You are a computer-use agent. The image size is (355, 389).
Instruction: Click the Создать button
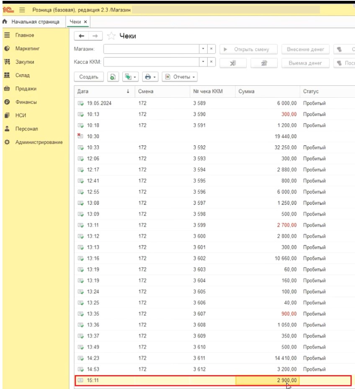coord(89,77)
